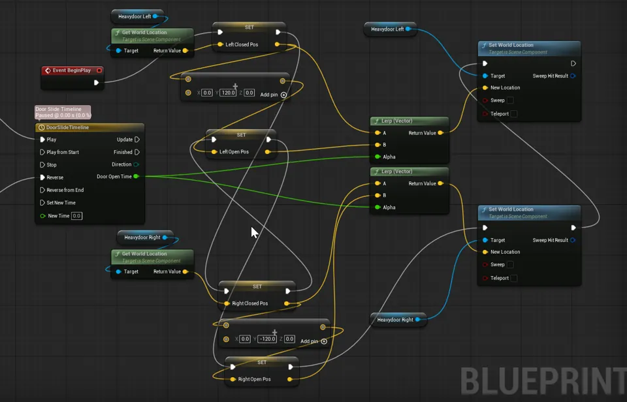
Task: Select the Finished output pin on the timeline
Action: pyautogui.click(x=137, y=152)
